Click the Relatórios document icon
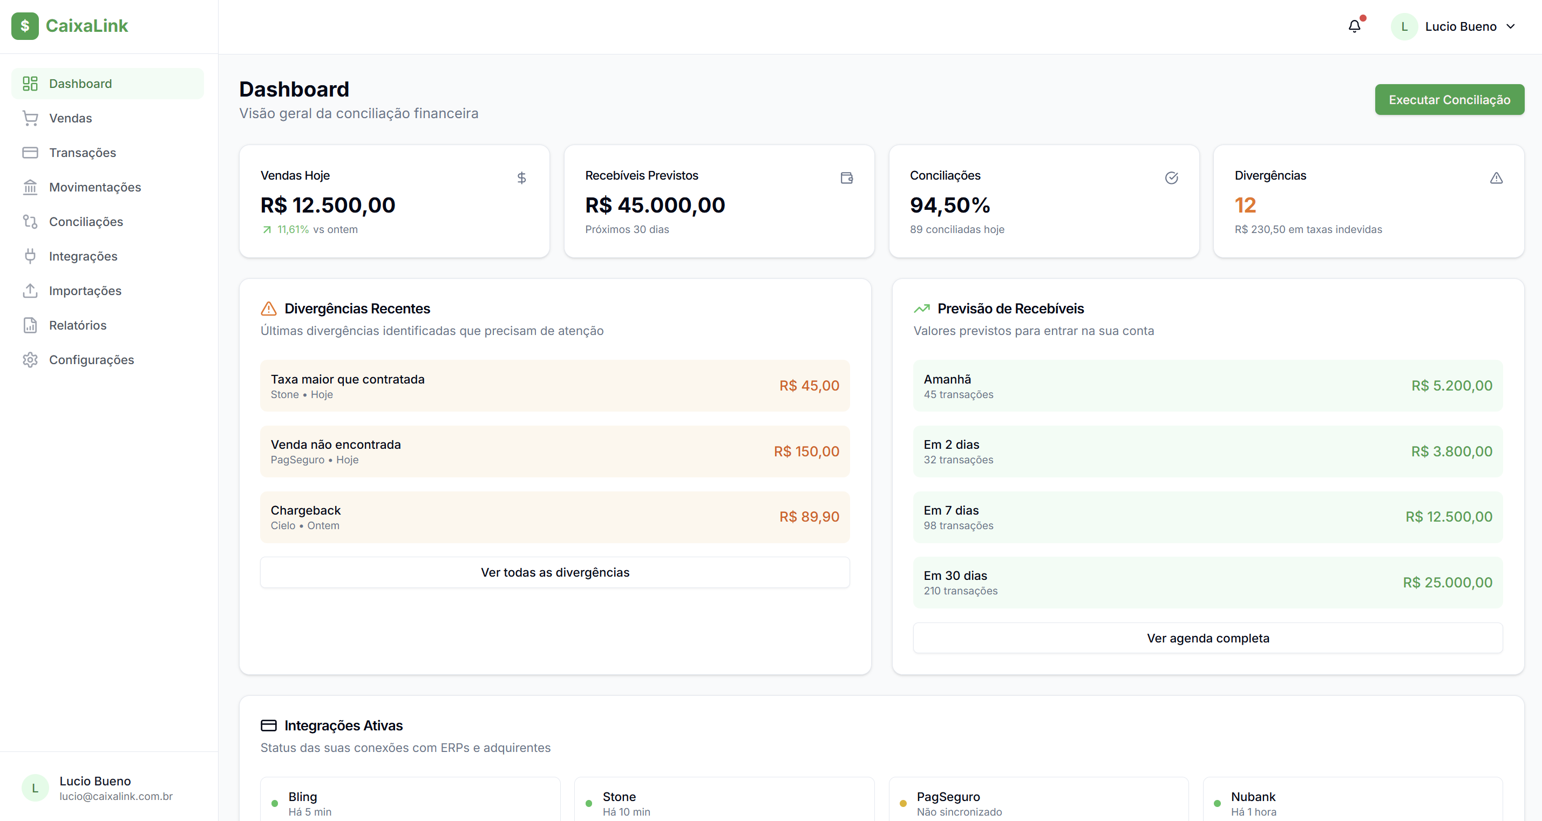The width and height of the screenshot is (1542, 821). (x=30, y=325)
